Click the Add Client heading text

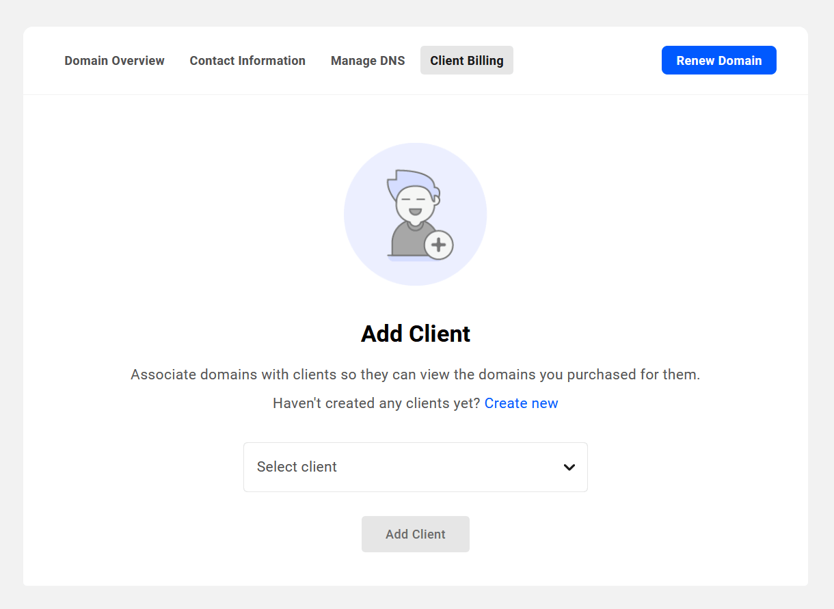pyautogui.click(x=415, y=334)
